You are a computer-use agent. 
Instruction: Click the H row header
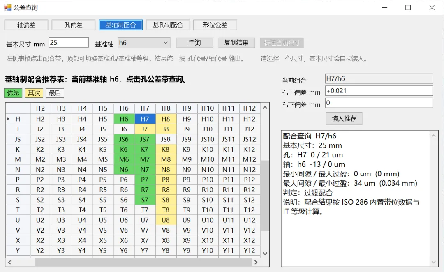(x=18, y=119)
